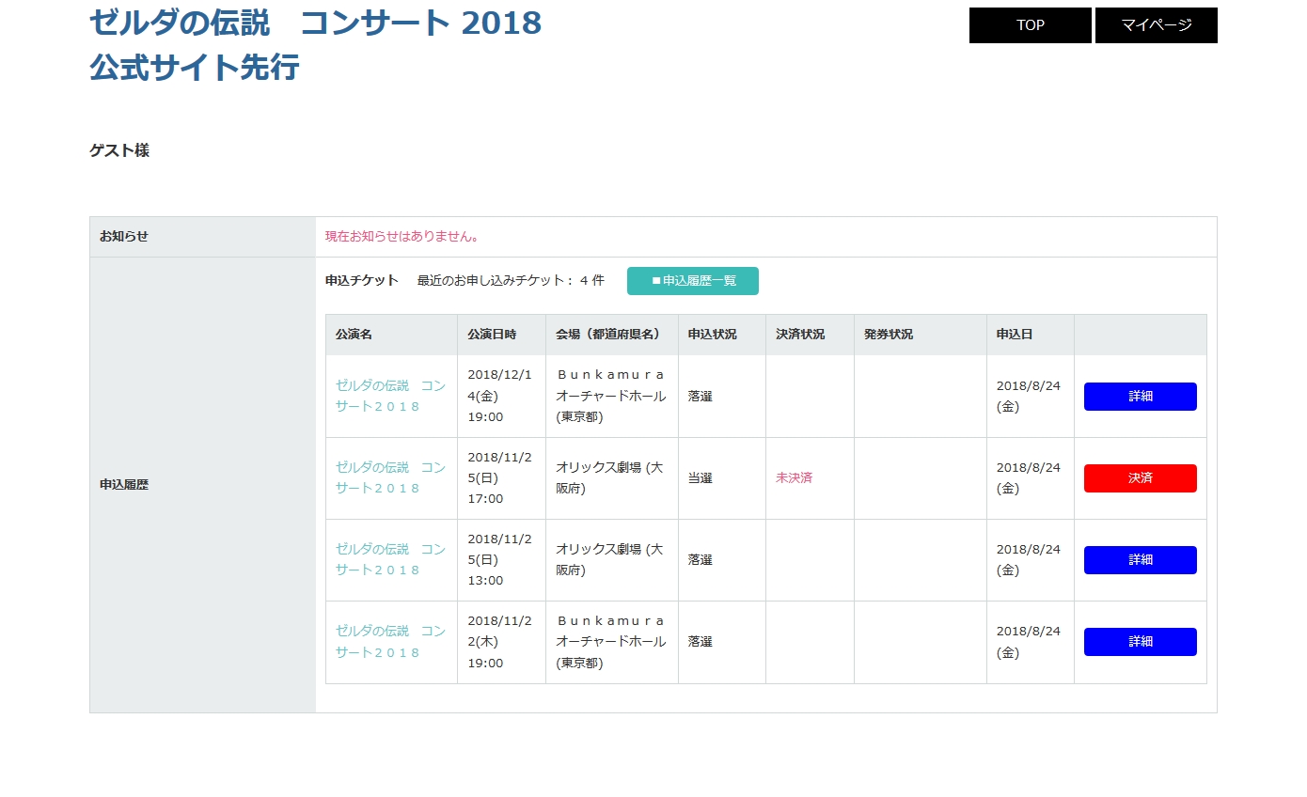Click the date 2018/11/22(木) 19:00
The height and width of the screenshot is (797, 1307).
499,642
